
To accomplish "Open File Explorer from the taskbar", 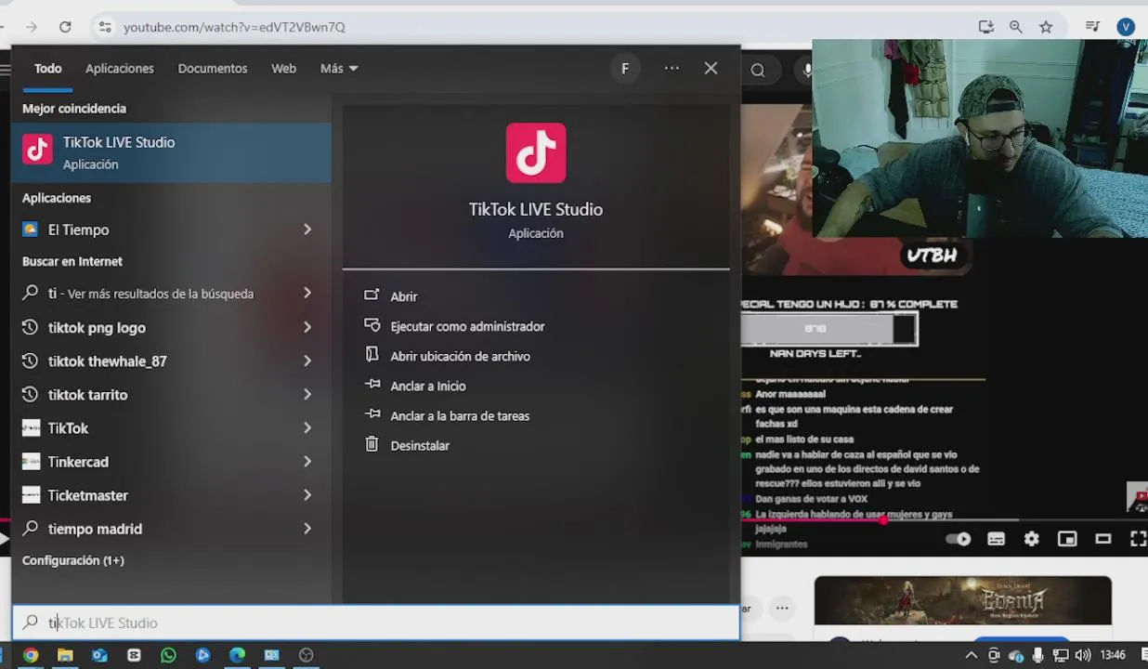I will (65, 655).
